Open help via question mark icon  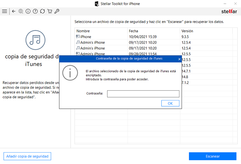(x=35, y=11)
